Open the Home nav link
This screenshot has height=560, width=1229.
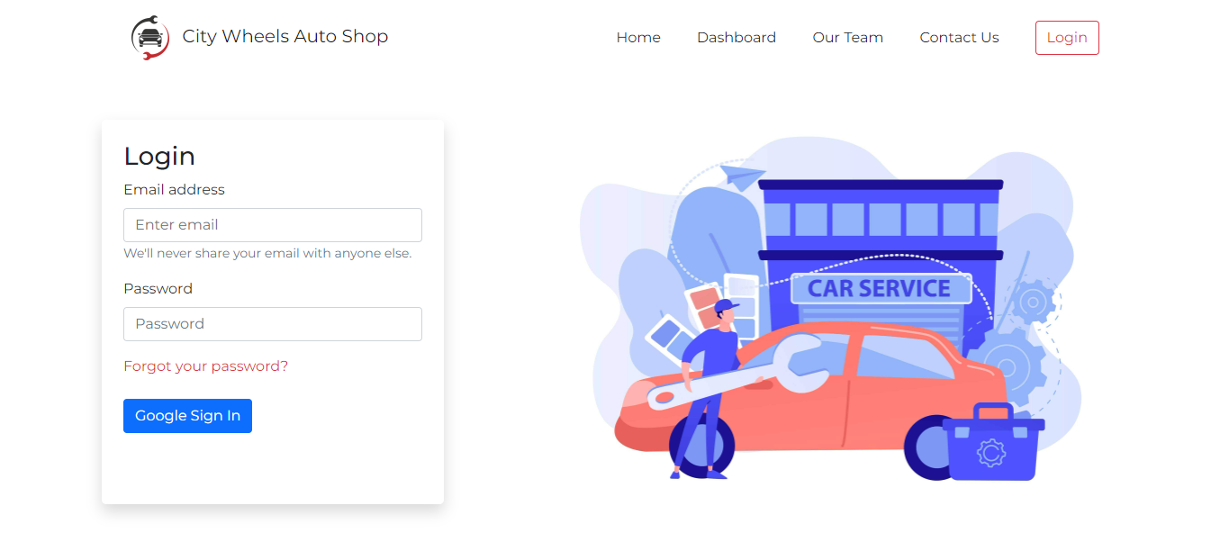pos(638,38)
